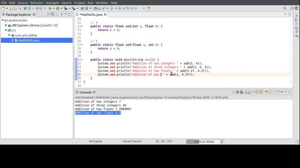The image size is (300, 168).
Task: Click the garbage collector trash icon
Action: pyautogui.click(x=222, y=141)
